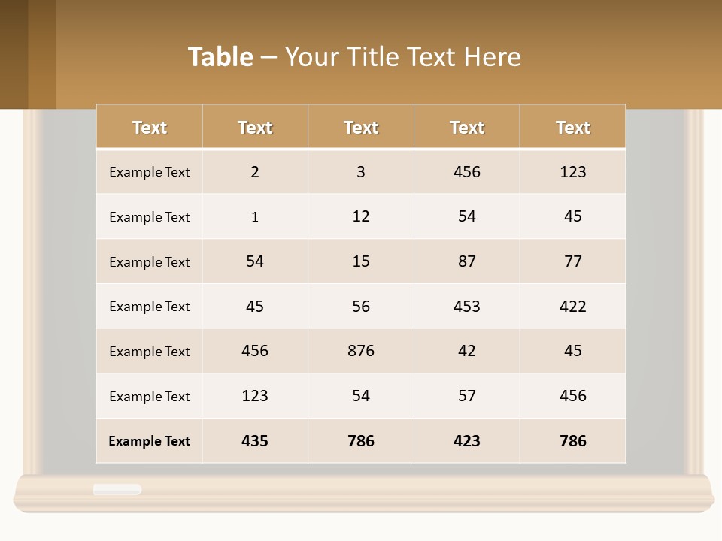The width and height of the screenshot is (722, 541).
Task: Select the cell showing 422
Action: click(572, 307)
